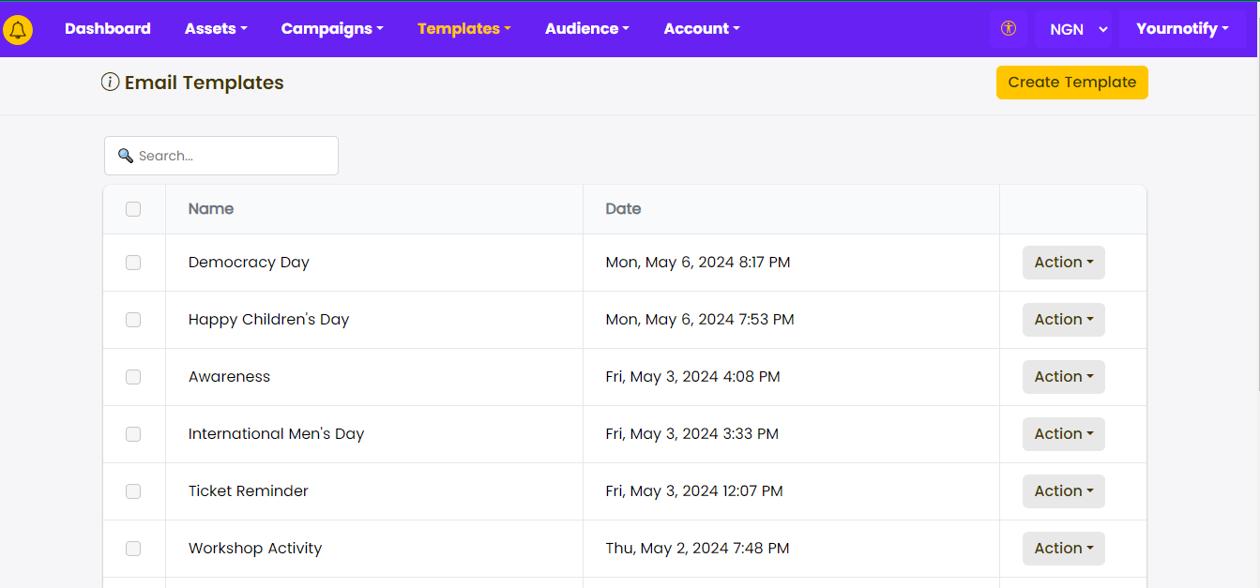Open the accessibility icon button
The width and height of the screenshot is (1260, 588).
click(x=1009, y=28)
